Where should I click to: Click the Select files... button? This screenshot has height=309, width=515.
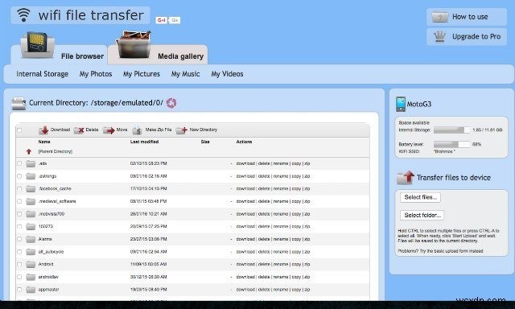point(420,197)
